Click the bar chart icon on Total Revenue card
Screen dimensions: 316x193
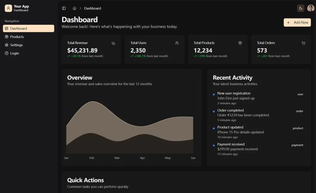pos(114,43)
